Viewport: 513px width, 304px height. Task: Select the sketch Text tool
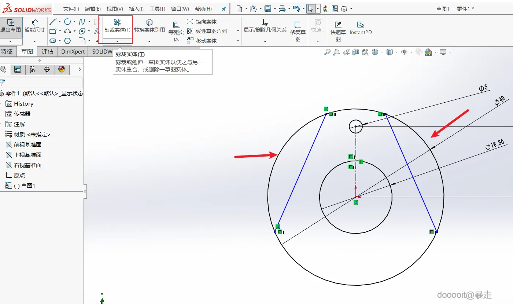(x=97, y=31)
